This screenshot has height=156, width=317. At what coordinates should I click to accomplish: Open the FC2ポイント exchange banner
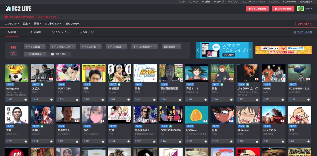[x=283, y=50]
